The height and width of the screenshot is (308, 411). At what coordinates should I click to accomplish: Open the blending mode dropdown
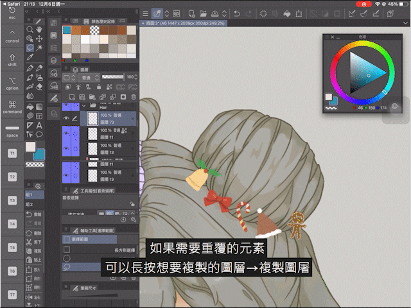coord(89,78)
